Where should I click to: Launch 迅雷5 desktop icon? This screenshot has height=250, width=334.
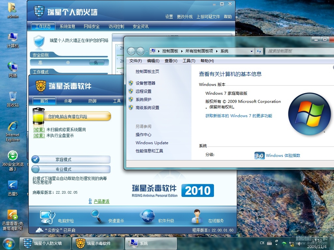[13, 188]
